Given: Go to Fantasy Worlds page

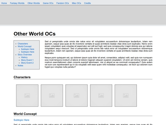Looking at the screenshot, I should 17,3.
